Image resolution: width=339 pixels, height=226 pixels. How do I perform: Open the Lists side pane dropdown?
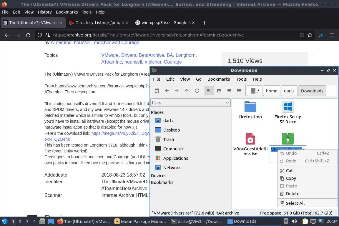point(190,103)
